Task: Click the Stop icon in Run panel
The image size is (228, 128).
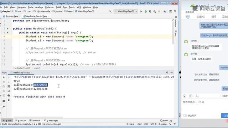Action: coord(4,82)
